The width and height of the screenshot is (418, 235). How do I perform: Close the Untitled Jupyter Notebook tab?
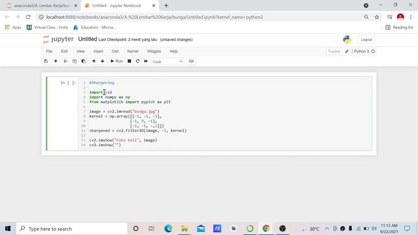[x=153, y=6]
